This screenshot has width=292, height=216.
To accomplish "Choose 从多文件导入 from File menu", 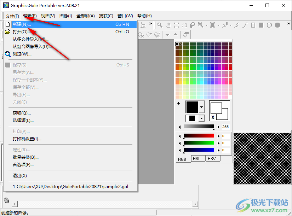I will tap(70, 39).
